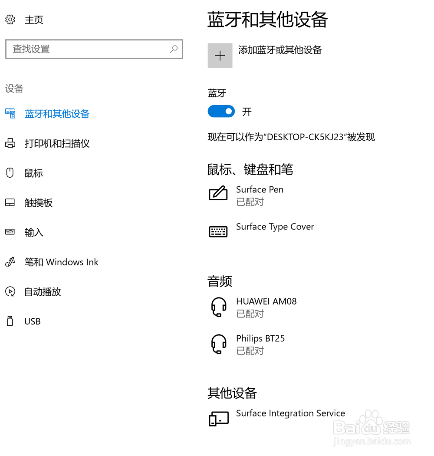Click the DESKTOP-CK5KJ23 discoverable text
Viewport: 434px width, 456px height.
[x=291, y=137]
